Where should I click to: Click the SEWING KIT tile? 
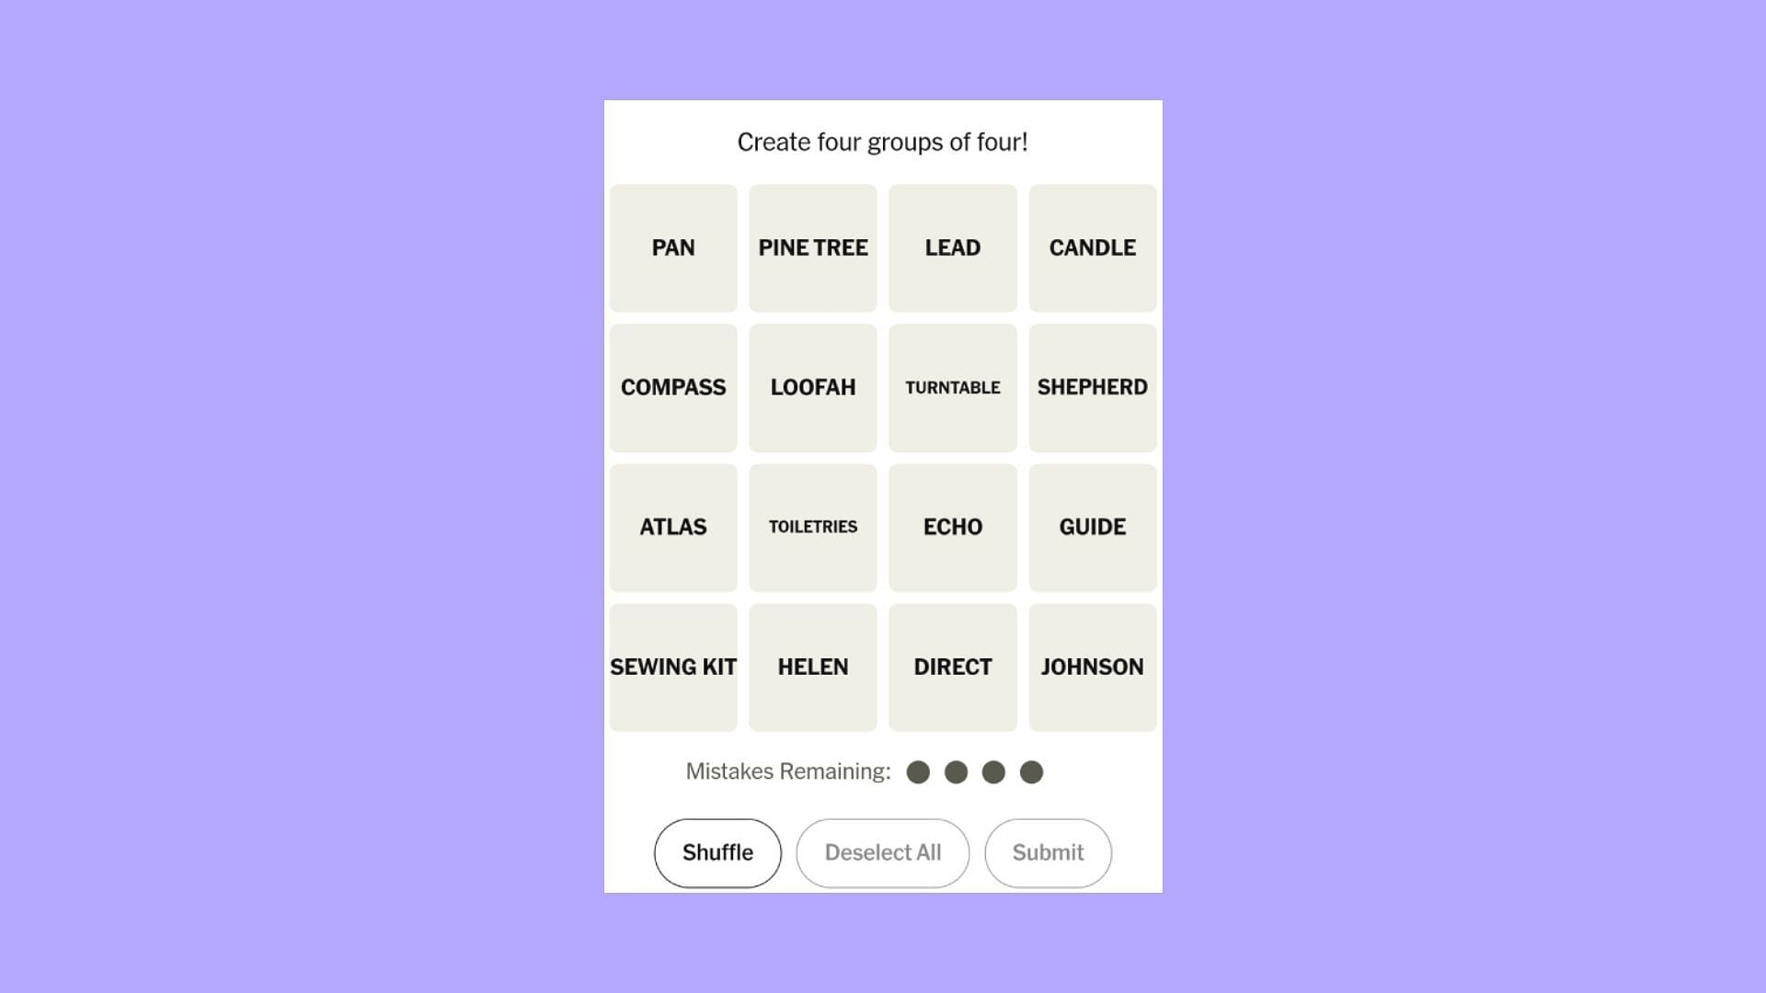pos(672,666)
